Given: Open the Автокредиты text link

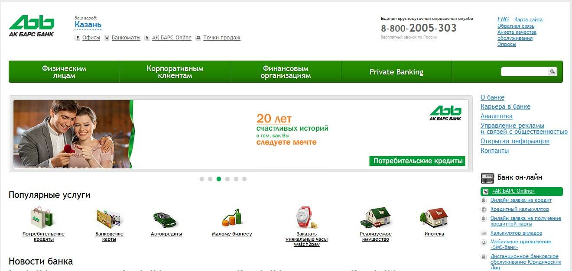Looking at the screenshot, I should (166, 234).
